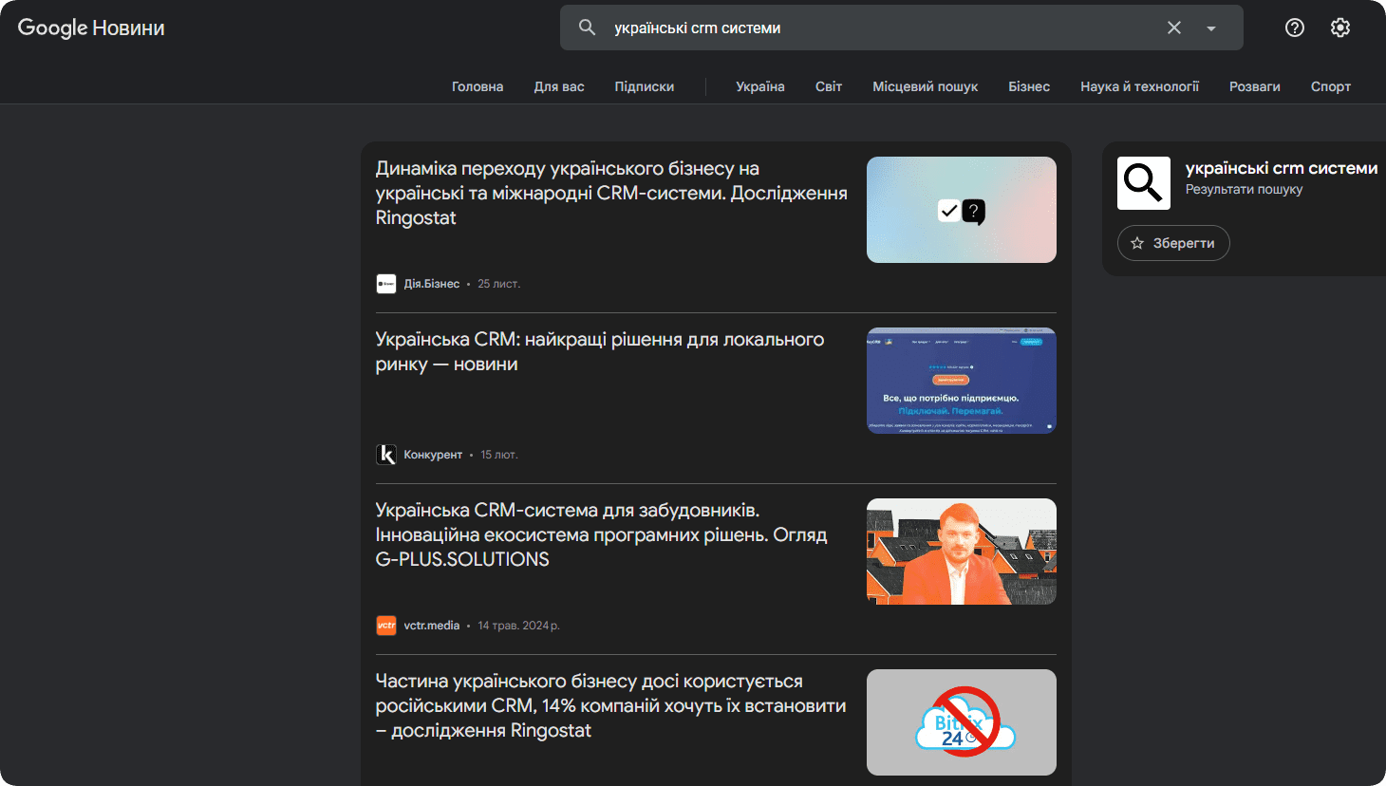The image size is (1386, 786).
Task: Switch to the Україна section
Action: 760,86
